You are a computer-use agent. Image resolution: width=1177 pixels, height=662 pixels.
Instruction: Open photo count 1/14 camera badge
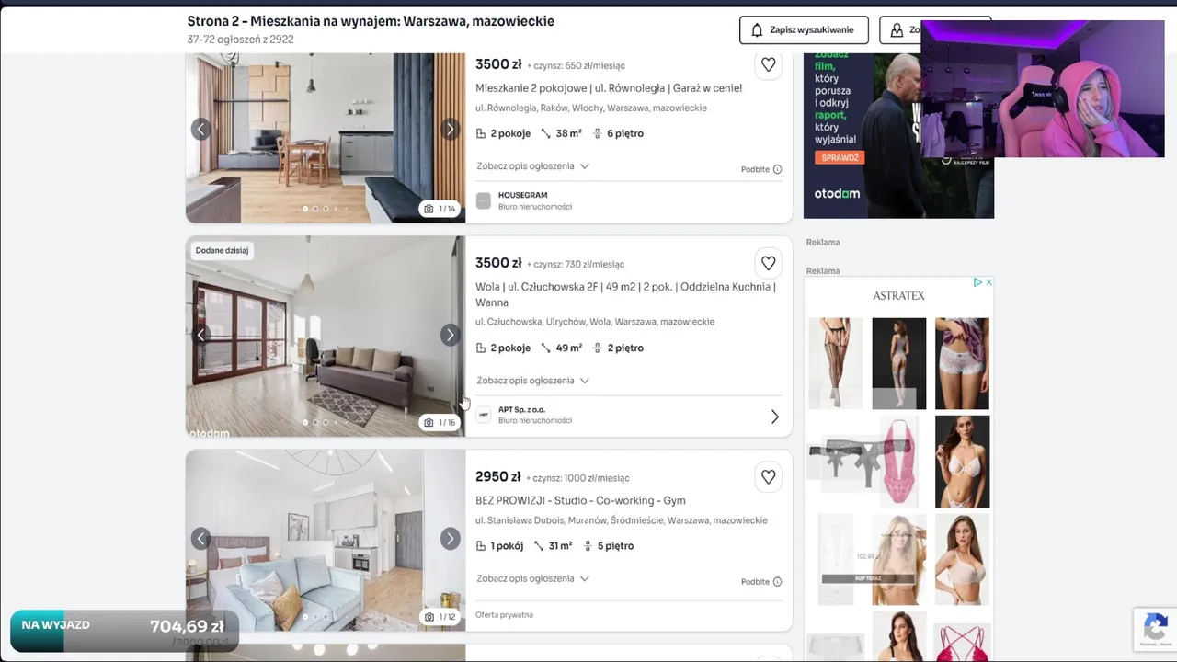pyautogui.click(x=440, y=209)
